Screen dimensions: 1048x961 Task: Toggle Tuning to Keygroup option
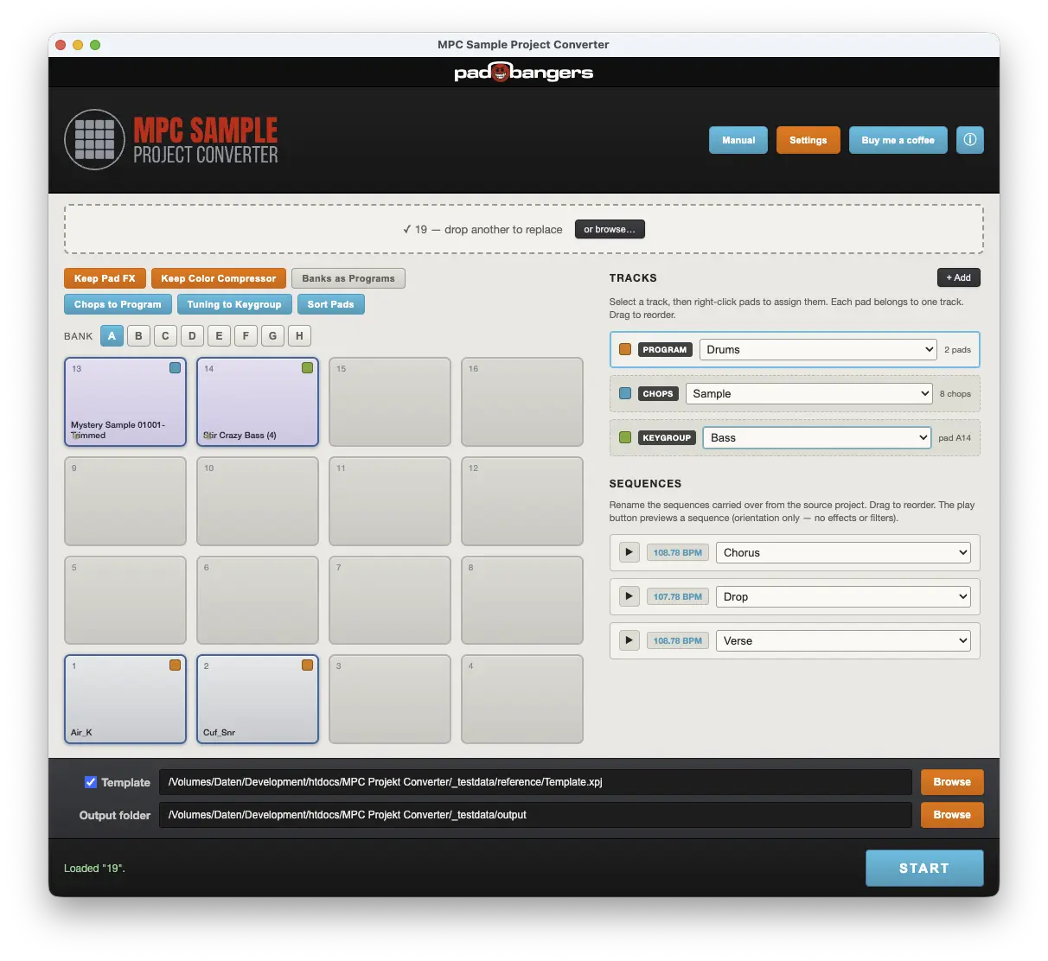coord(234,304)
